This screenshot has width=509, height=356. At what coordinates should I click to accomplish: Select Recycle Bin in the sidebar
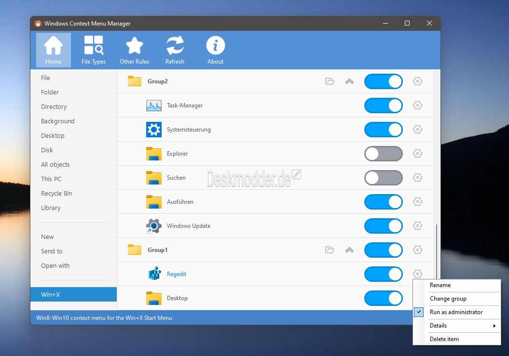[56, 194]
